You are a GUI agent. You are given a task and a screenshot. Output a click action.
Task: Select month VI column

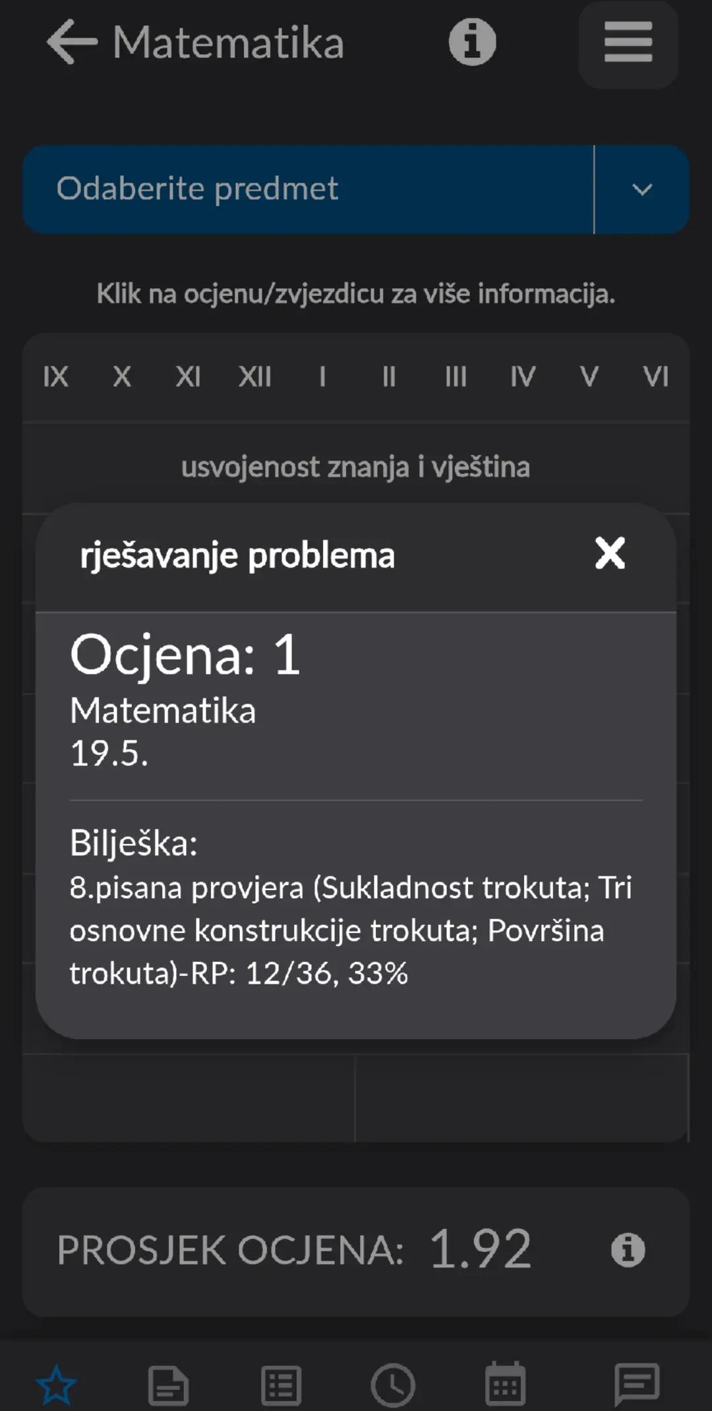click(656, 377)
